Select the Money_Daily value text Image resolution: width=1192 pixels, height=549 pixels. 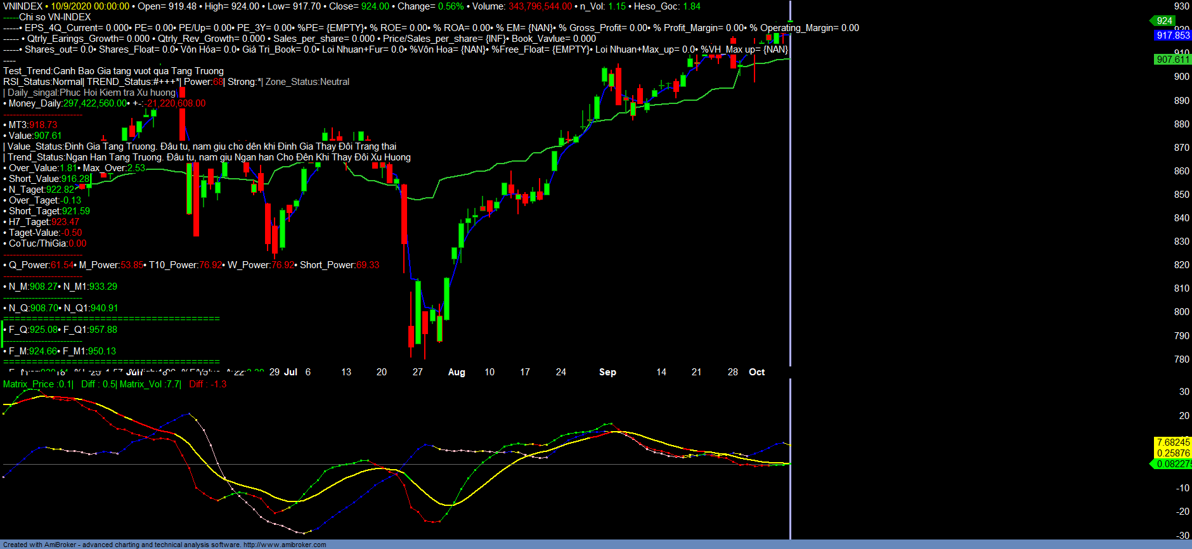click(68, 103)
